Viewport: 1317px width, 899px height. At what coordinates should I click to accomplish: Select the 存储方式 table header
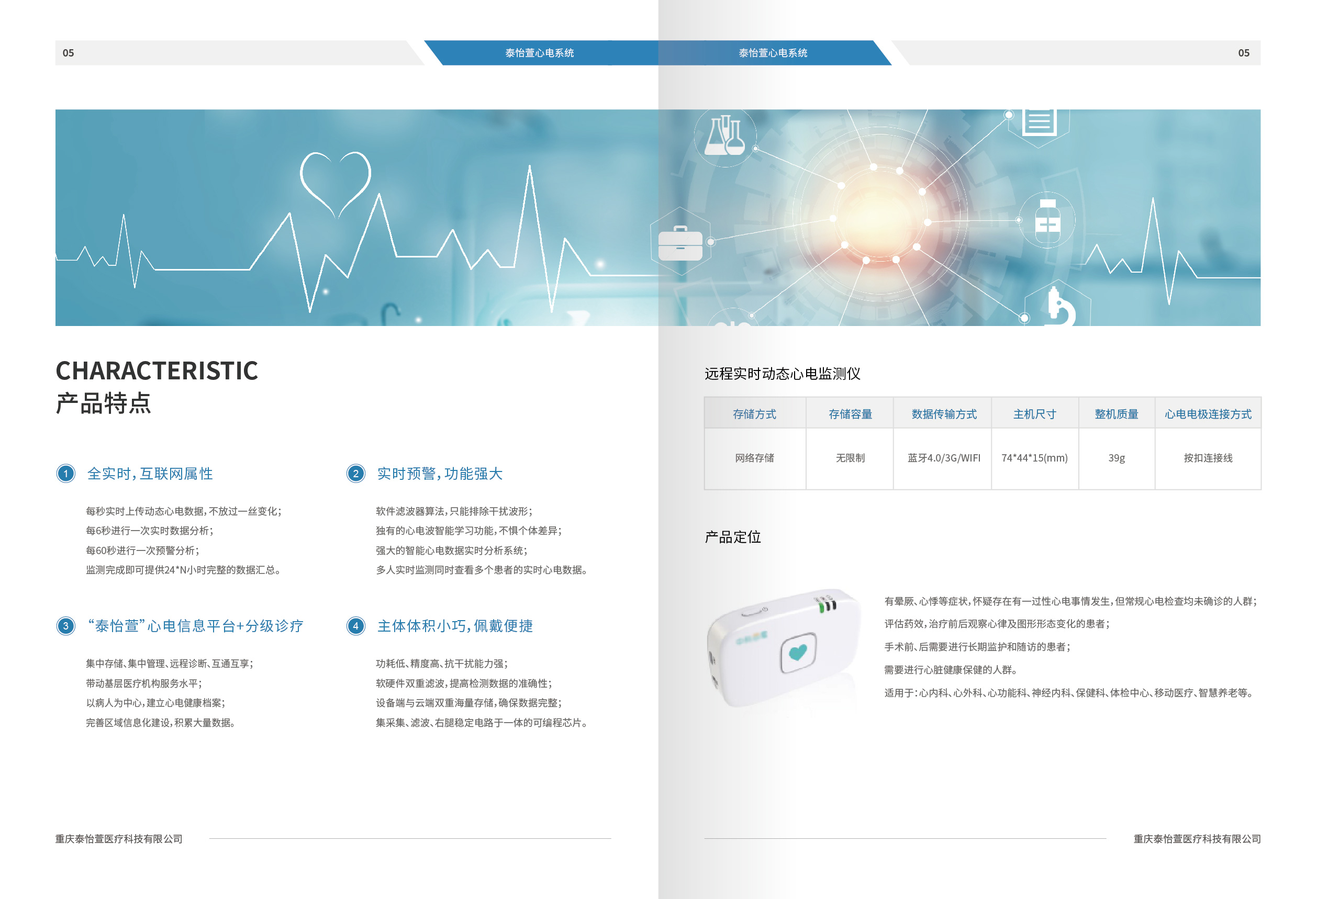(x=754, y=414)
